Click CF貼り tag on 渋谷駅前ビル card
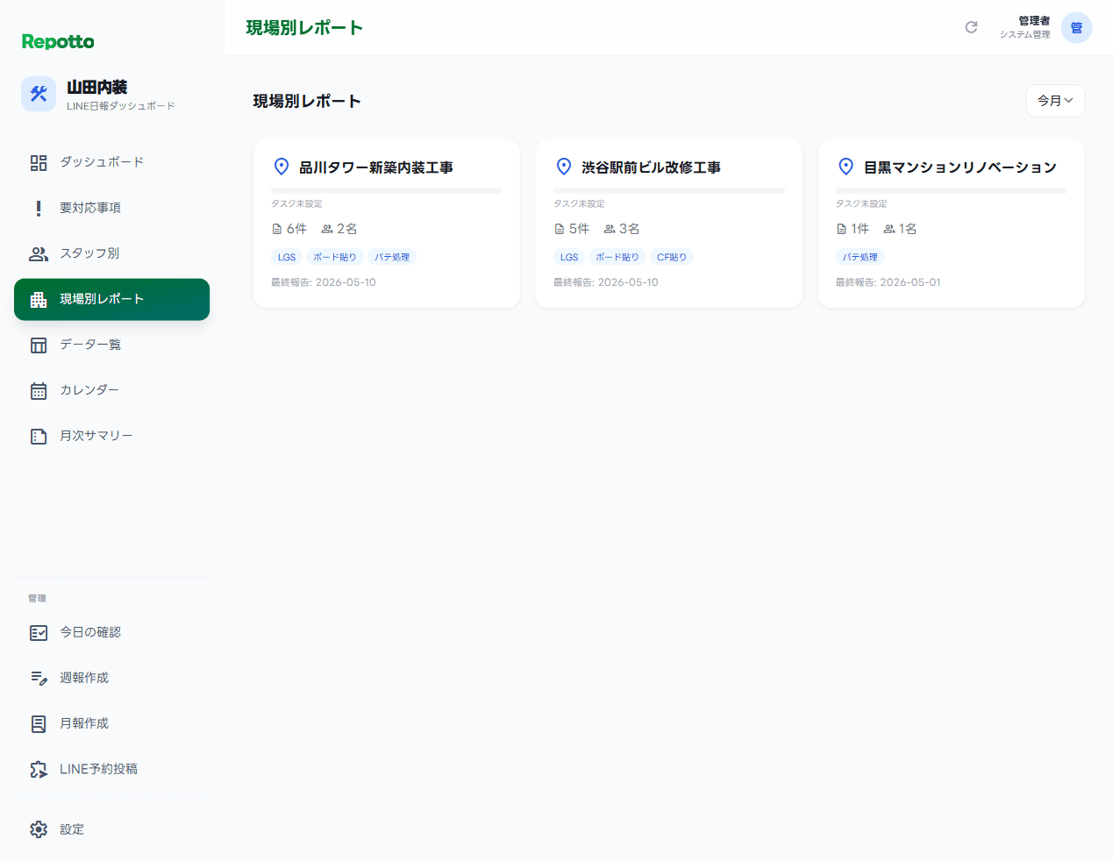The height and width of the screenshot is (861, 1113). (x=672, y=257)
